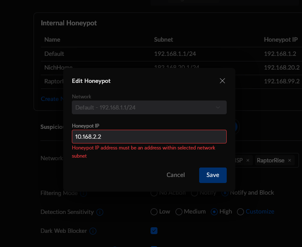302x247 pixels.
Task: Open the Network dropdown chevron
Action: click(x=218, y=107)
